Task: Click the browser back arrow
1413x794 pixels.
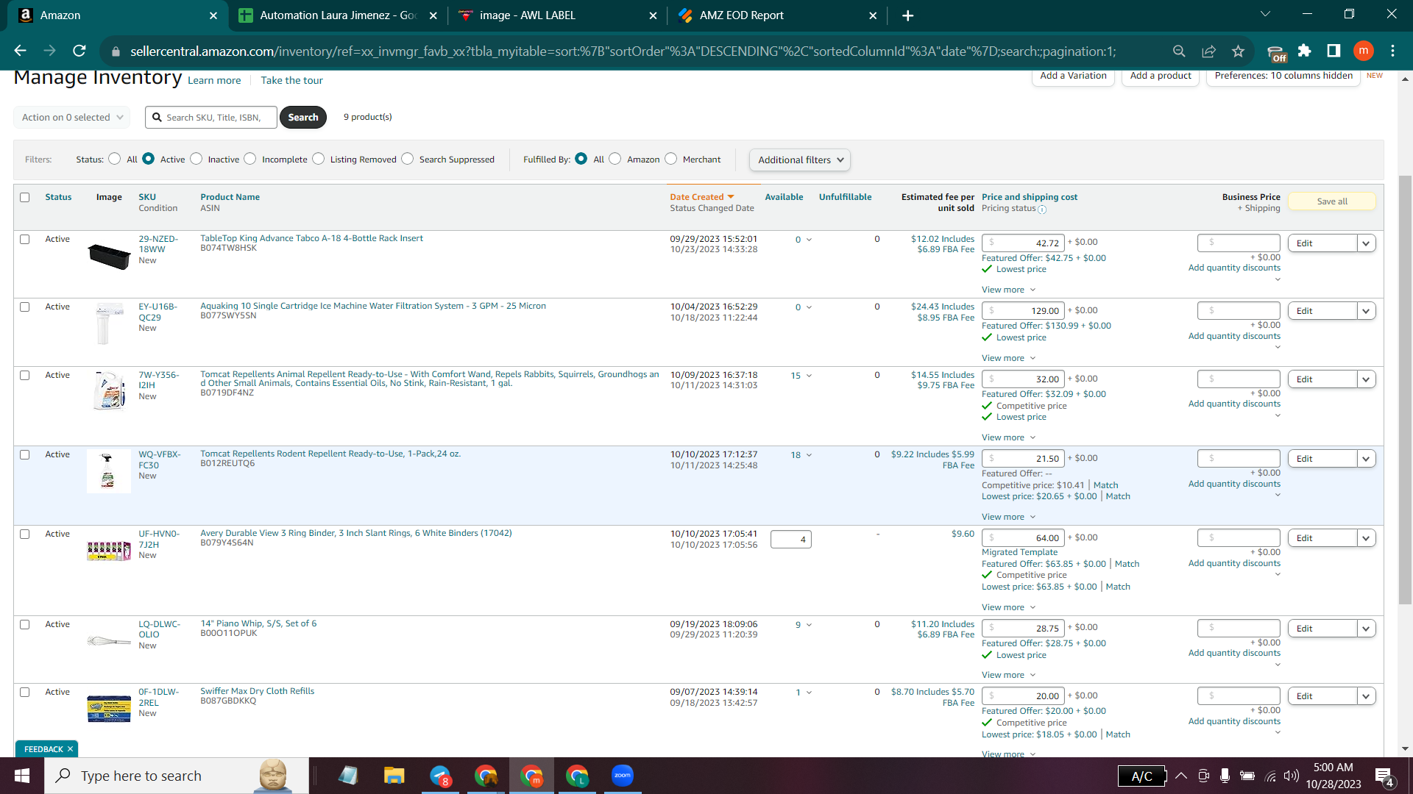Action: click(20, 51)
